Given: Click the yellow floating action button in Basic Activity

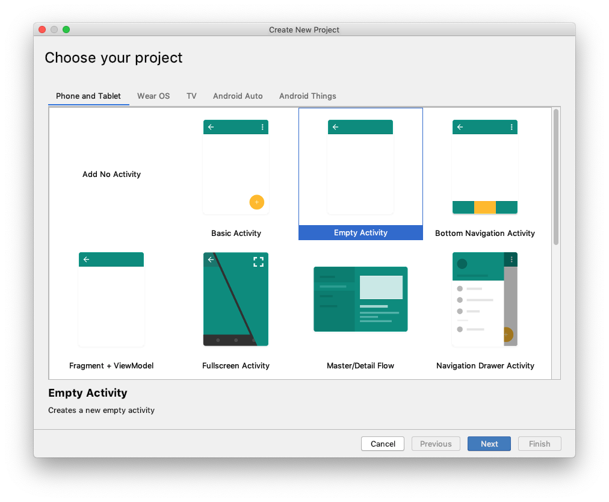Looking at the screenshot, I should [x=257, y=202].
